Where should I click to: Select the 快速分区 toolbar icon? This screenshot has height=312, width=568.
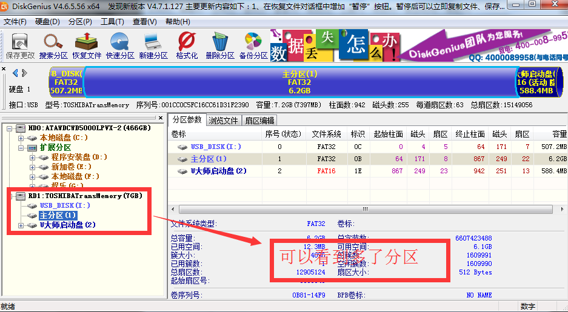(120, 45)
